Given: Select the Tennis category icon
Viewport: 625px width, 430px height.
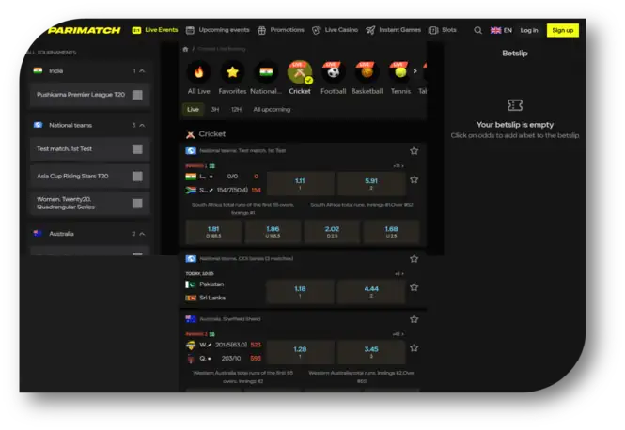Looking at the screenshot, I should click(x=400, y=72).
